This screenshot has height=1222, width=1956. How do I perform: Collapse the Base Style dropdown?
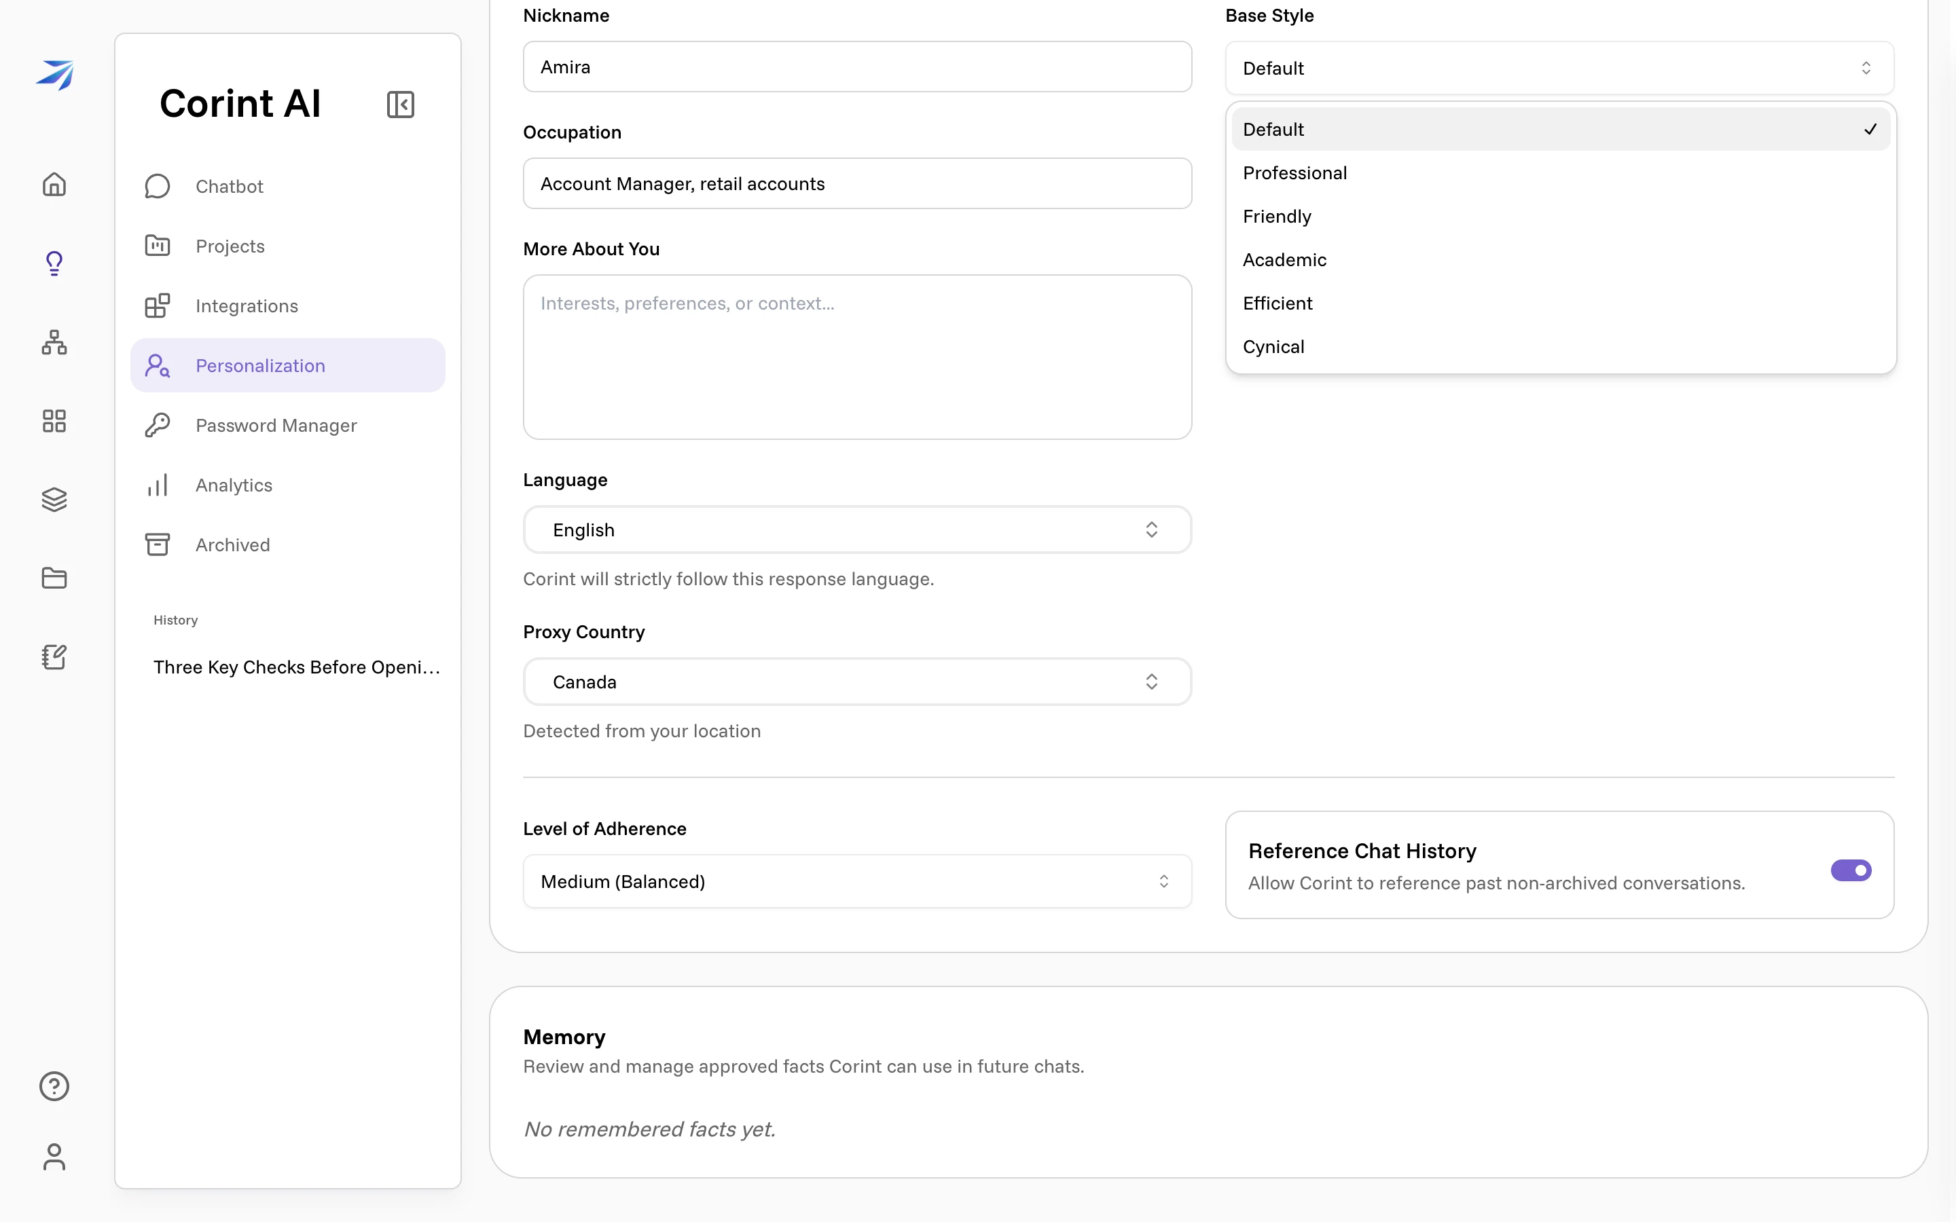pos(1559,68)
